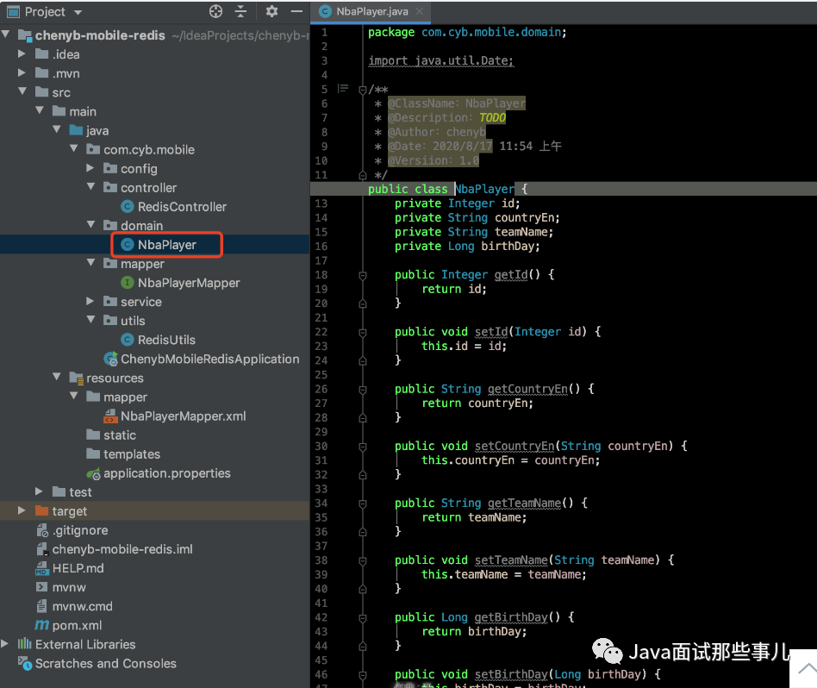The height and width of the screenshot is (688, 817).
Task: Click the pom.xml Maven icon
Action: [41, 625]
